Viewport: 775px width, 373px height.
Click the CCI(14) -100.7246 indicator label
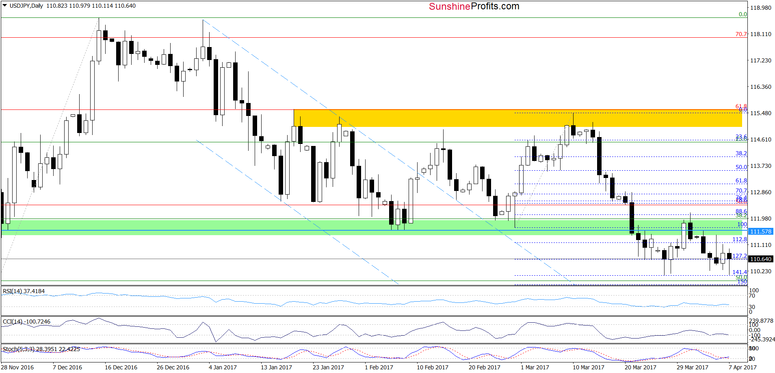[26, 322]
